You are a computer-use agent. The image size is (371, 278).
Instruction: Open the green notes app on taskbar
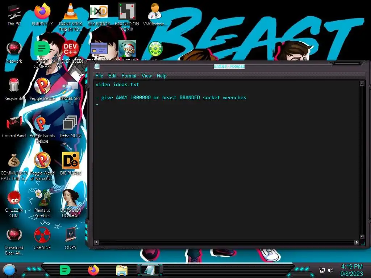pyautogui.click(x=65, y=270)
